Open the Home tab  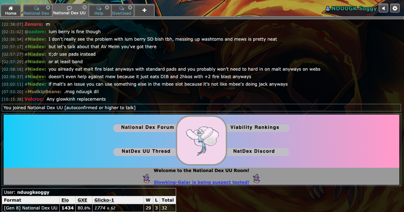[11, 11]
